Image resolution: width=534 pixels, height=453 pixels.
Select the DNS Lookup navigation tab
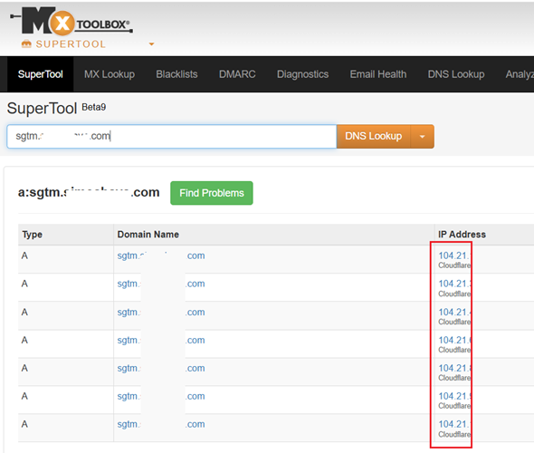tap(456, 74)
